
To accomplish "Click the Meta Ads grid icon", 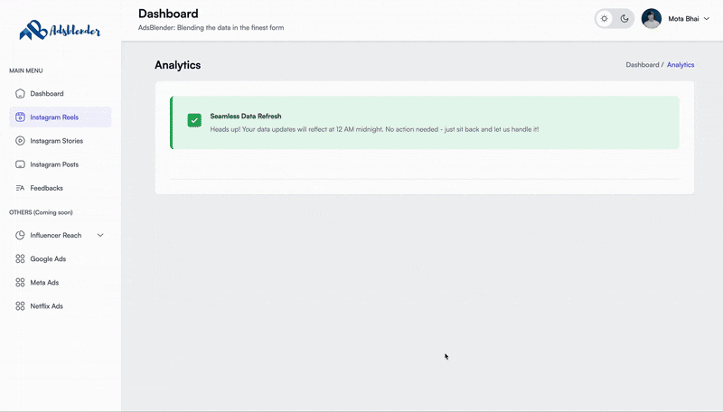I will tap(21, 283).
